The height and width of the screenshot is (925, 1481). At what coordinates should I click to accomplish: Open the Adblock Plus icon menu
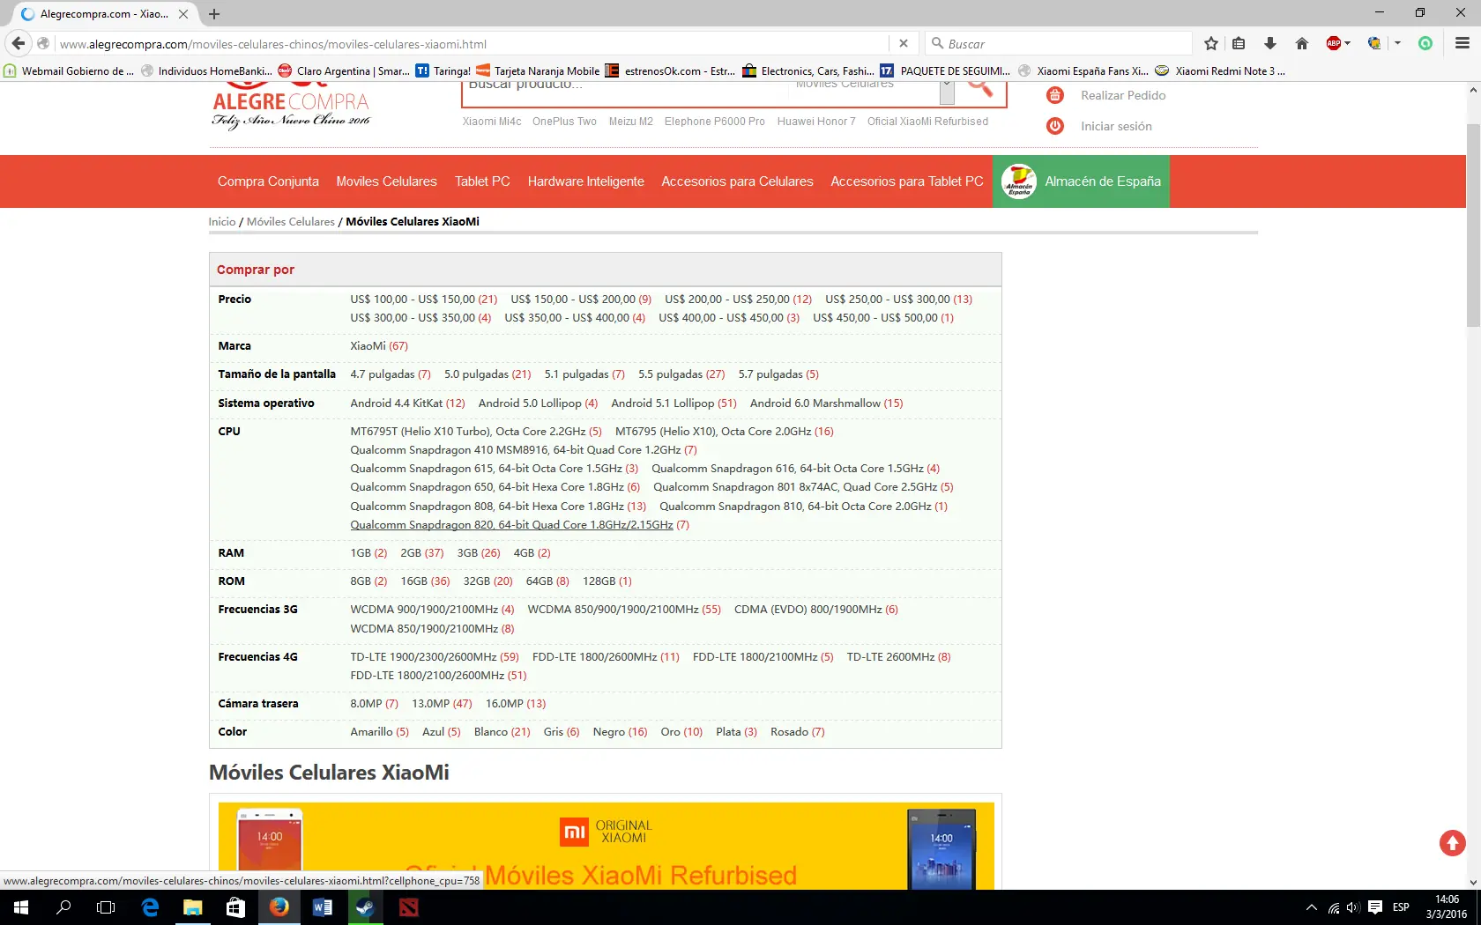(x=1334, y=43)
